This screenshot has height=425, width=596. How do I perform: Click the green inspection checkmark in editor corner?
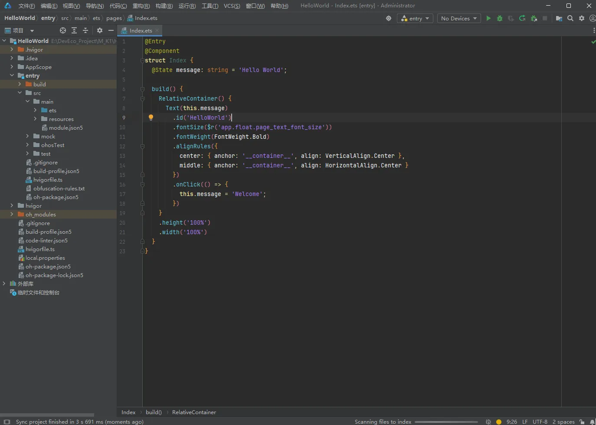tap(593, 42)
